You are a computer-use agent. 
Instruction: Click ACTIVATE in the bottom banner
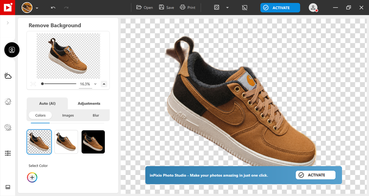(x=316, y=175)
